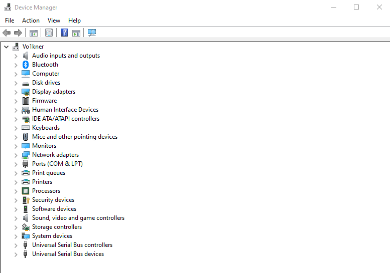Screen dimensions: 390x273
Task: Click the mouse icon for pointing devices
Action: point(26,137)
